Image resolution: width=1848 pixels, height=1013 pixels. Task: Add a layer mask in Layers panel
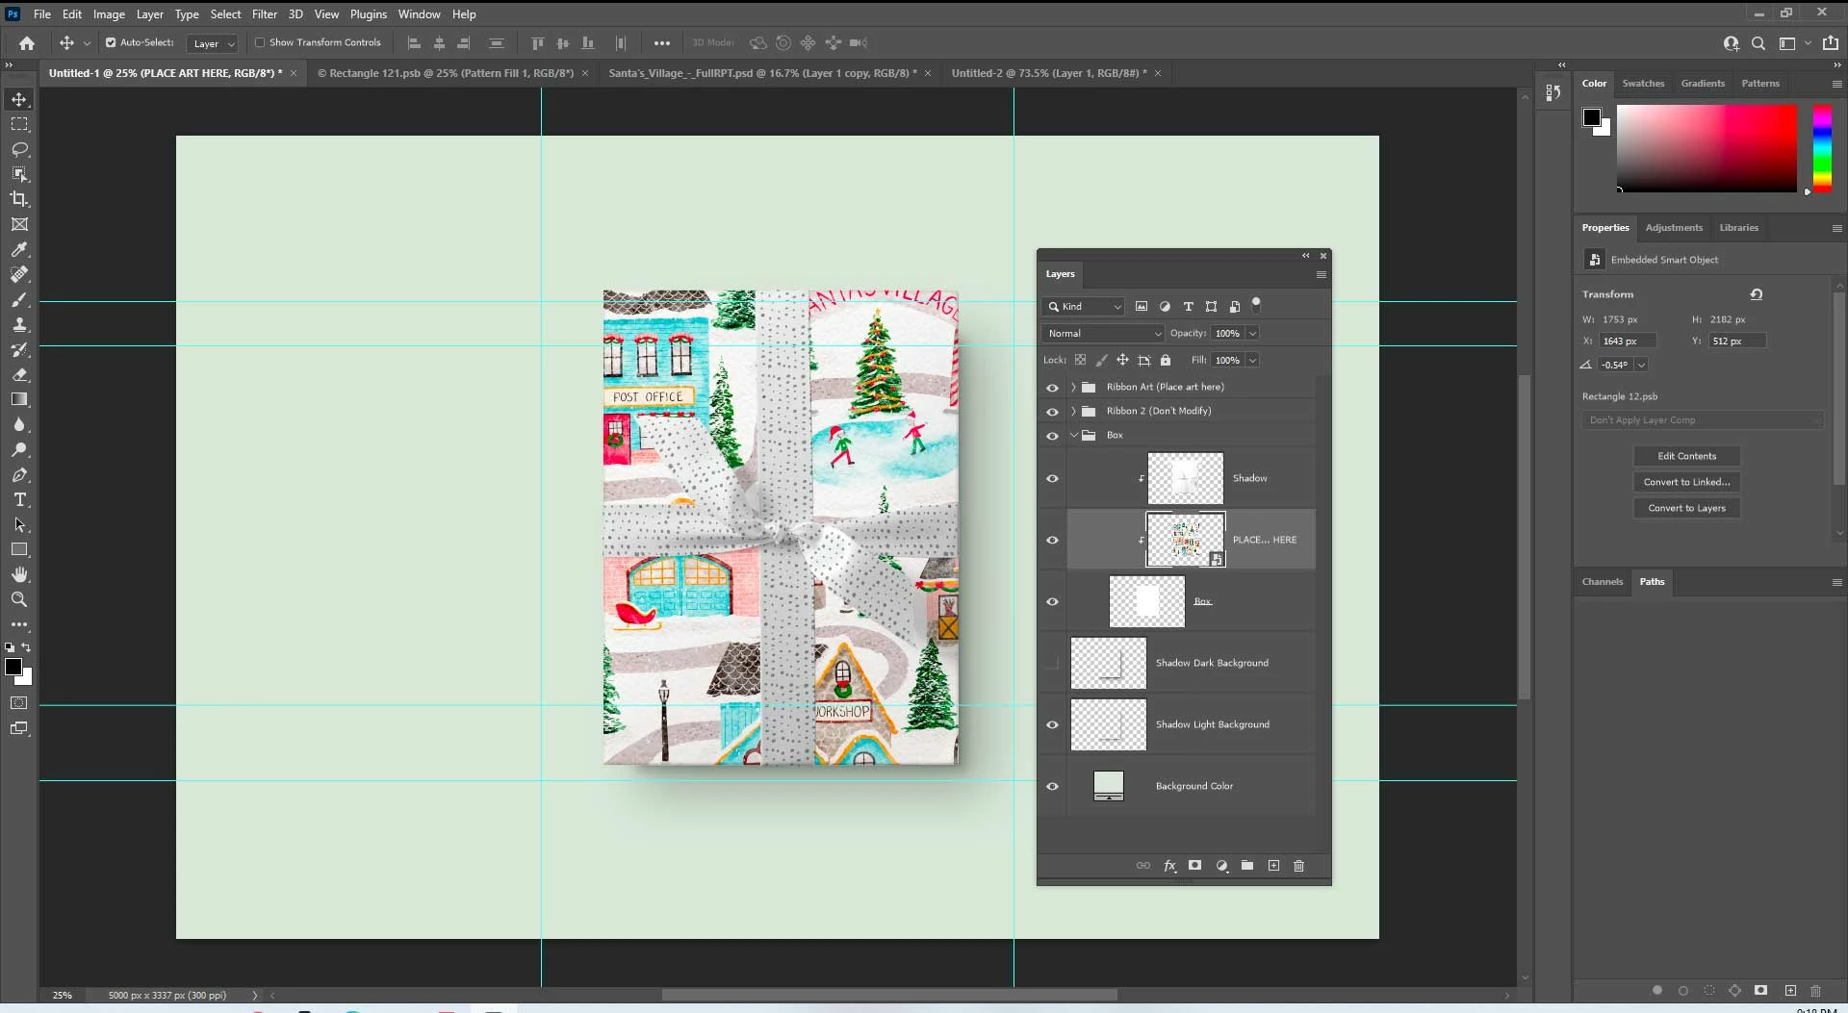(1194, 866)
